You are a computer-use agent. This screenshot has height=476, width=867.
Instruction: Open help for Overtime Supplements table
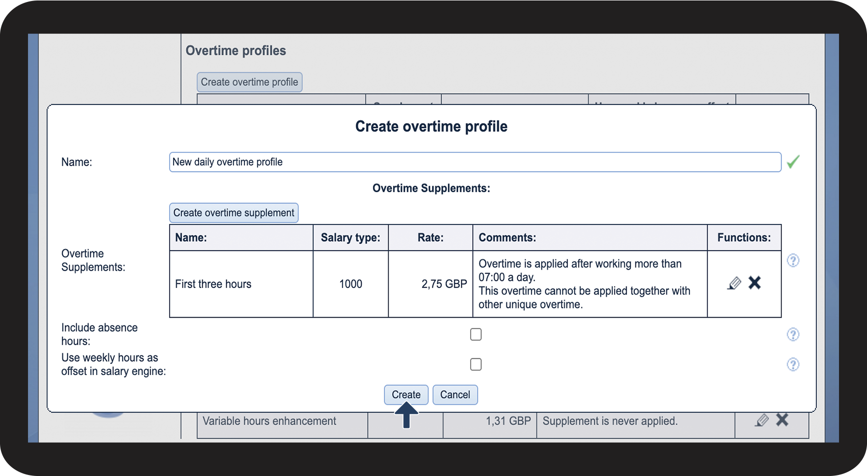pos(793,260)
